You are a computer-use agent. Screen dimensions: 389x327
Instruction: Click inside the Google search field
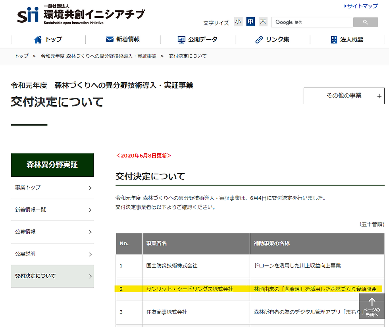312,22
